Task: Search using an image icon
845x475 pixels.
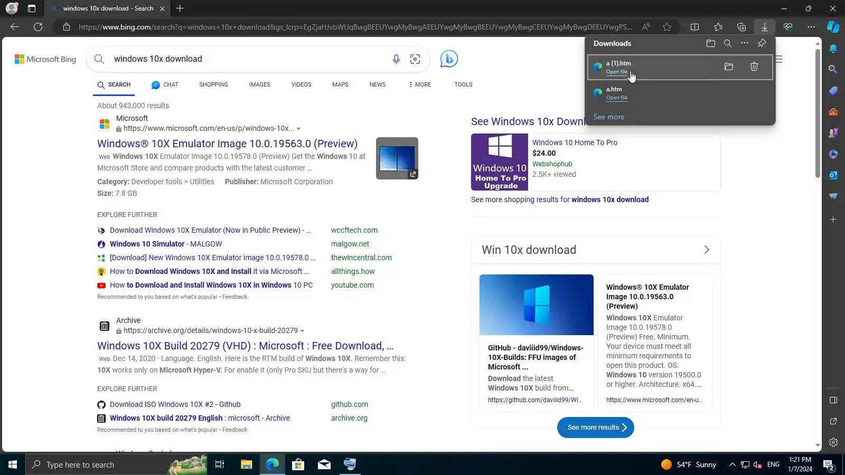Action: pyautogui.click(x=415, y=59)
